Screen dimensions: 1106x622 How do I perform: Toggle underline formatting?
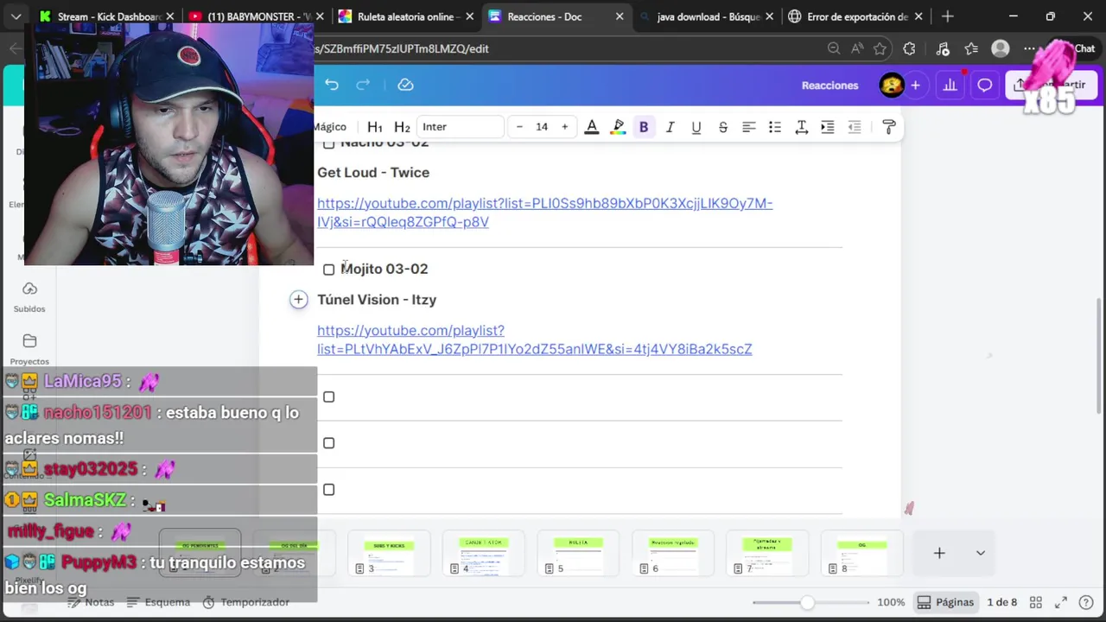[x=696, y=127]
